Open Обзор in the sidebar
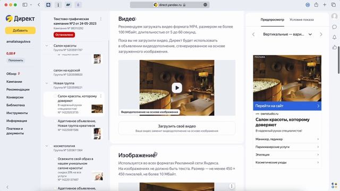This screenshot has height=191, width=340. click(12, 74)
